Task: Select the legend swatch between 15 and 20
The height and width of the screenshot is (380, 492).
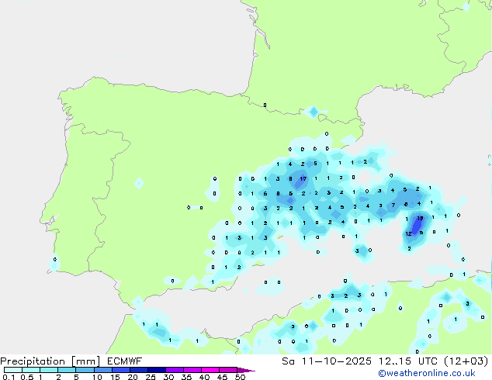Action: 121,370
